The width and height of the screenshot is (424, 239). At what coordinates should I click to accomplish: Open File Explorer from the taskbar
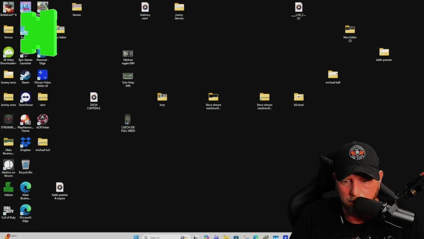tap(226, 237)
